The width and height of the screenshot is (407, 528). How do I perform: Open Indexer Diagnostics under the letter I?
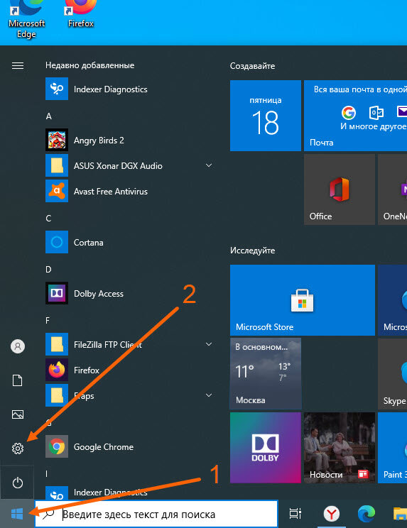tap(130, 493)
